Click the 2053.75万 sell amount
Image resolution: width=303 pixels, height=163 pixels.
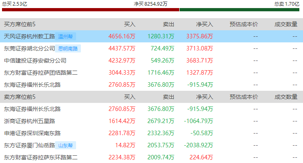coord(161,146)
